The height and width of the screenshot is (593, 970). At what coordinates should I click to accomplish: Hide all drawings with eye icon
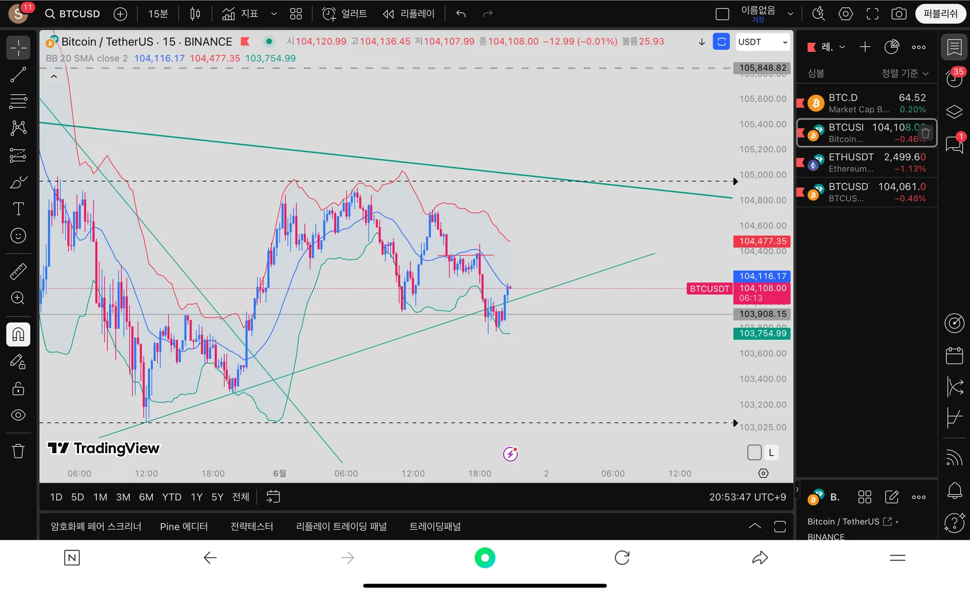(18, 415)
